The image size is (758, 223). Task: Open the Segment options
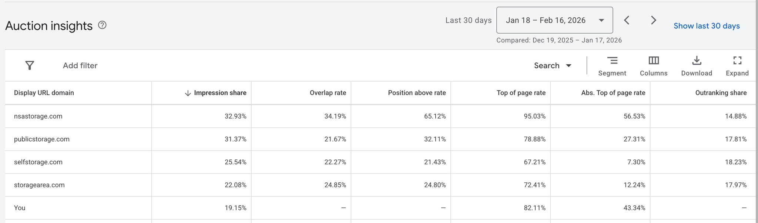[x=612, y=66]
